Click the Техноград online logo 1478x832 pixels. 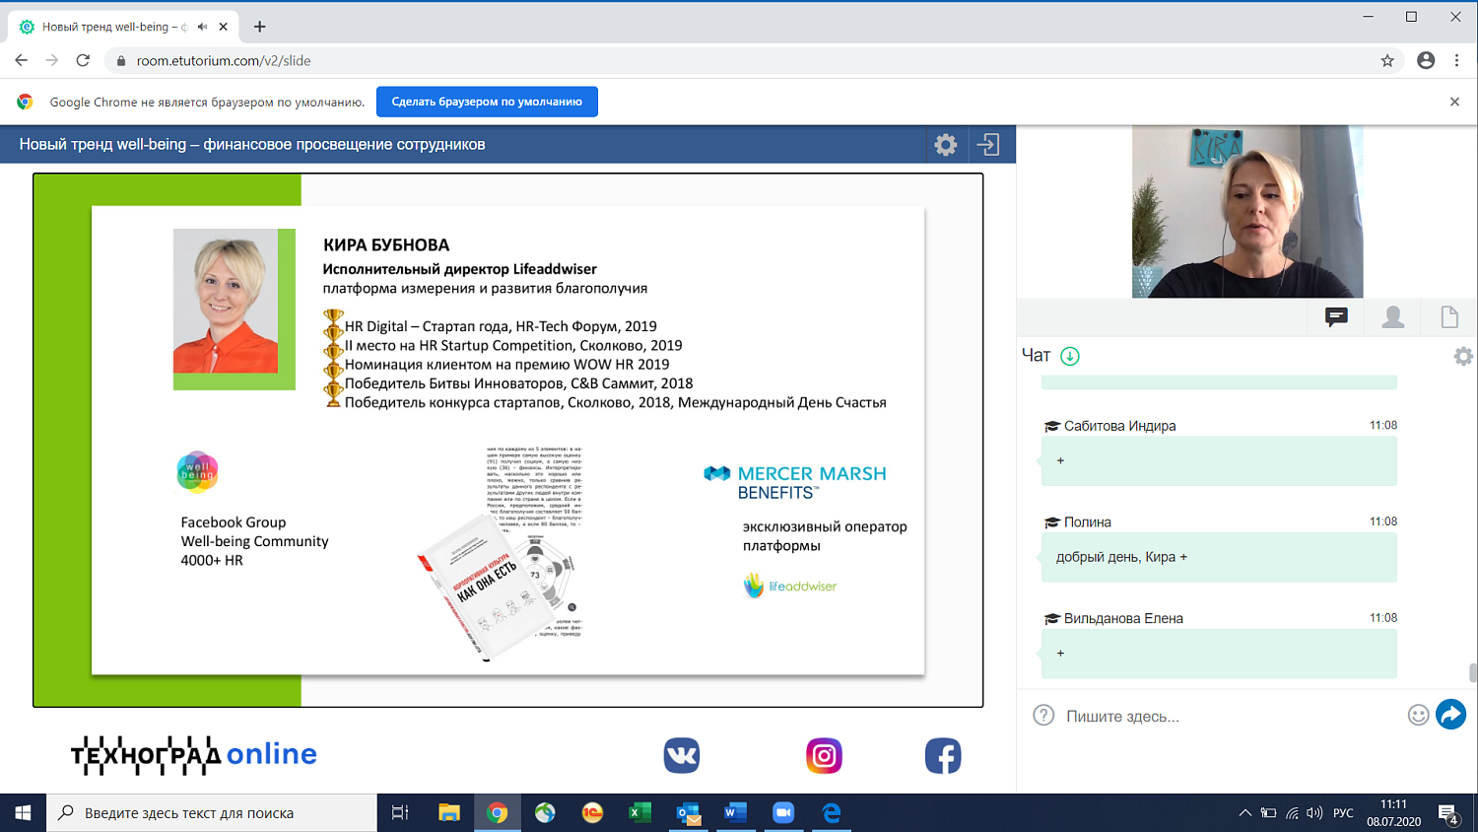coord(194,755)
